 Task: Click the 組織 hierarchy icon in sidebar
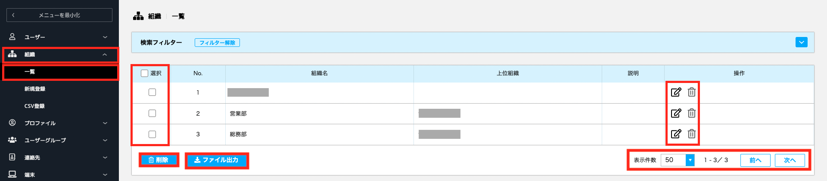(12, 54)
